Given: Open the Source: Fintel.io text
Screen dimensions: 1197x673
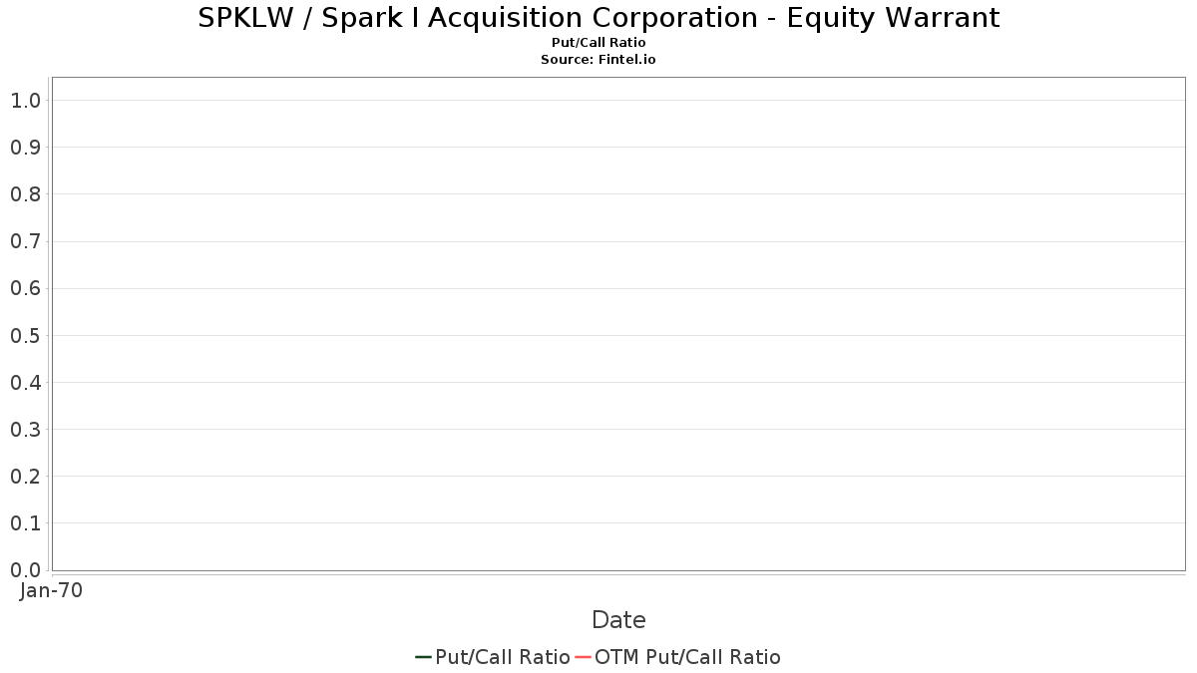Looking at the screenshot, I should click(598, 60).
